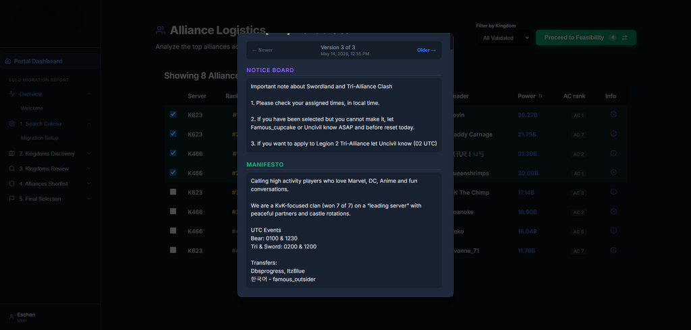Image resolution: width=691 pixels, height=330 pixels.
Task: Click the Kingdoms Review magnifier icon
Action: (12, 168)
